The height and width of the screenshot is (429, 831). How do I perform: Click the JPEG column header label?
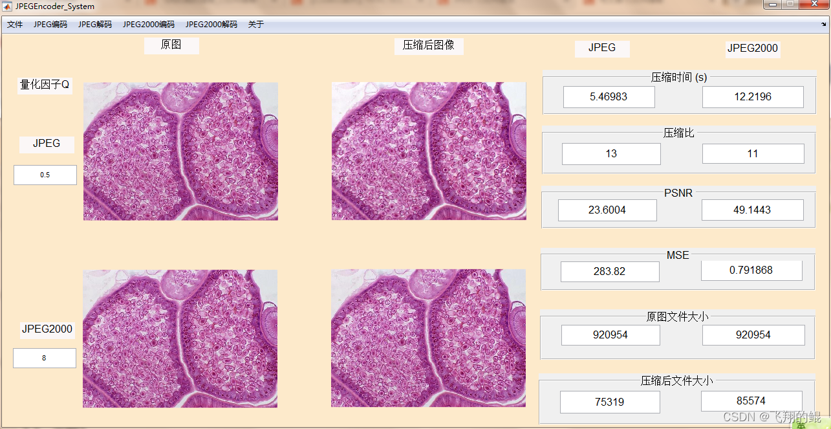click(x=602, y=49)
